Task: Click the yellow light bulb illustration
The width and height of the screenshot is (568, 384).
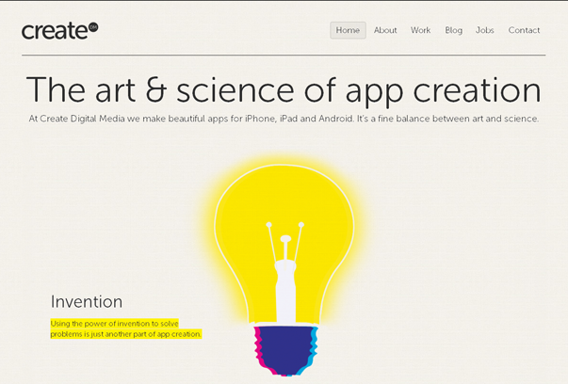Action: point(284,266)
